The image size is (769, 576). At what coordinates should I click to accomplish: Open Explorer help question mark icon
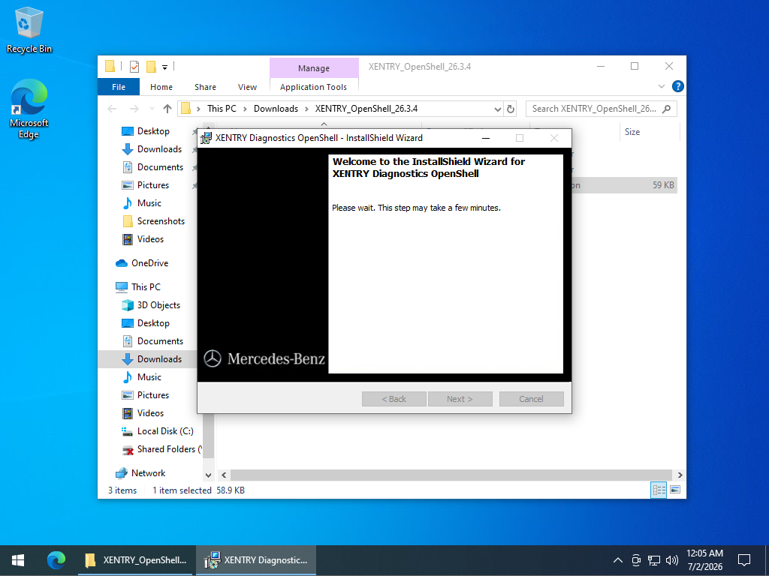pyautogui.click(x=678, y=87)
